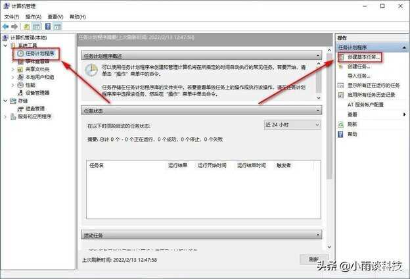Click the 存储 storage icon

click(13, 101)
